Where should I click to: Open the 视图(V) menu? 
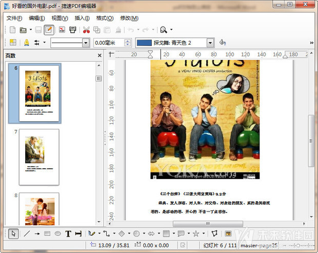59,18
